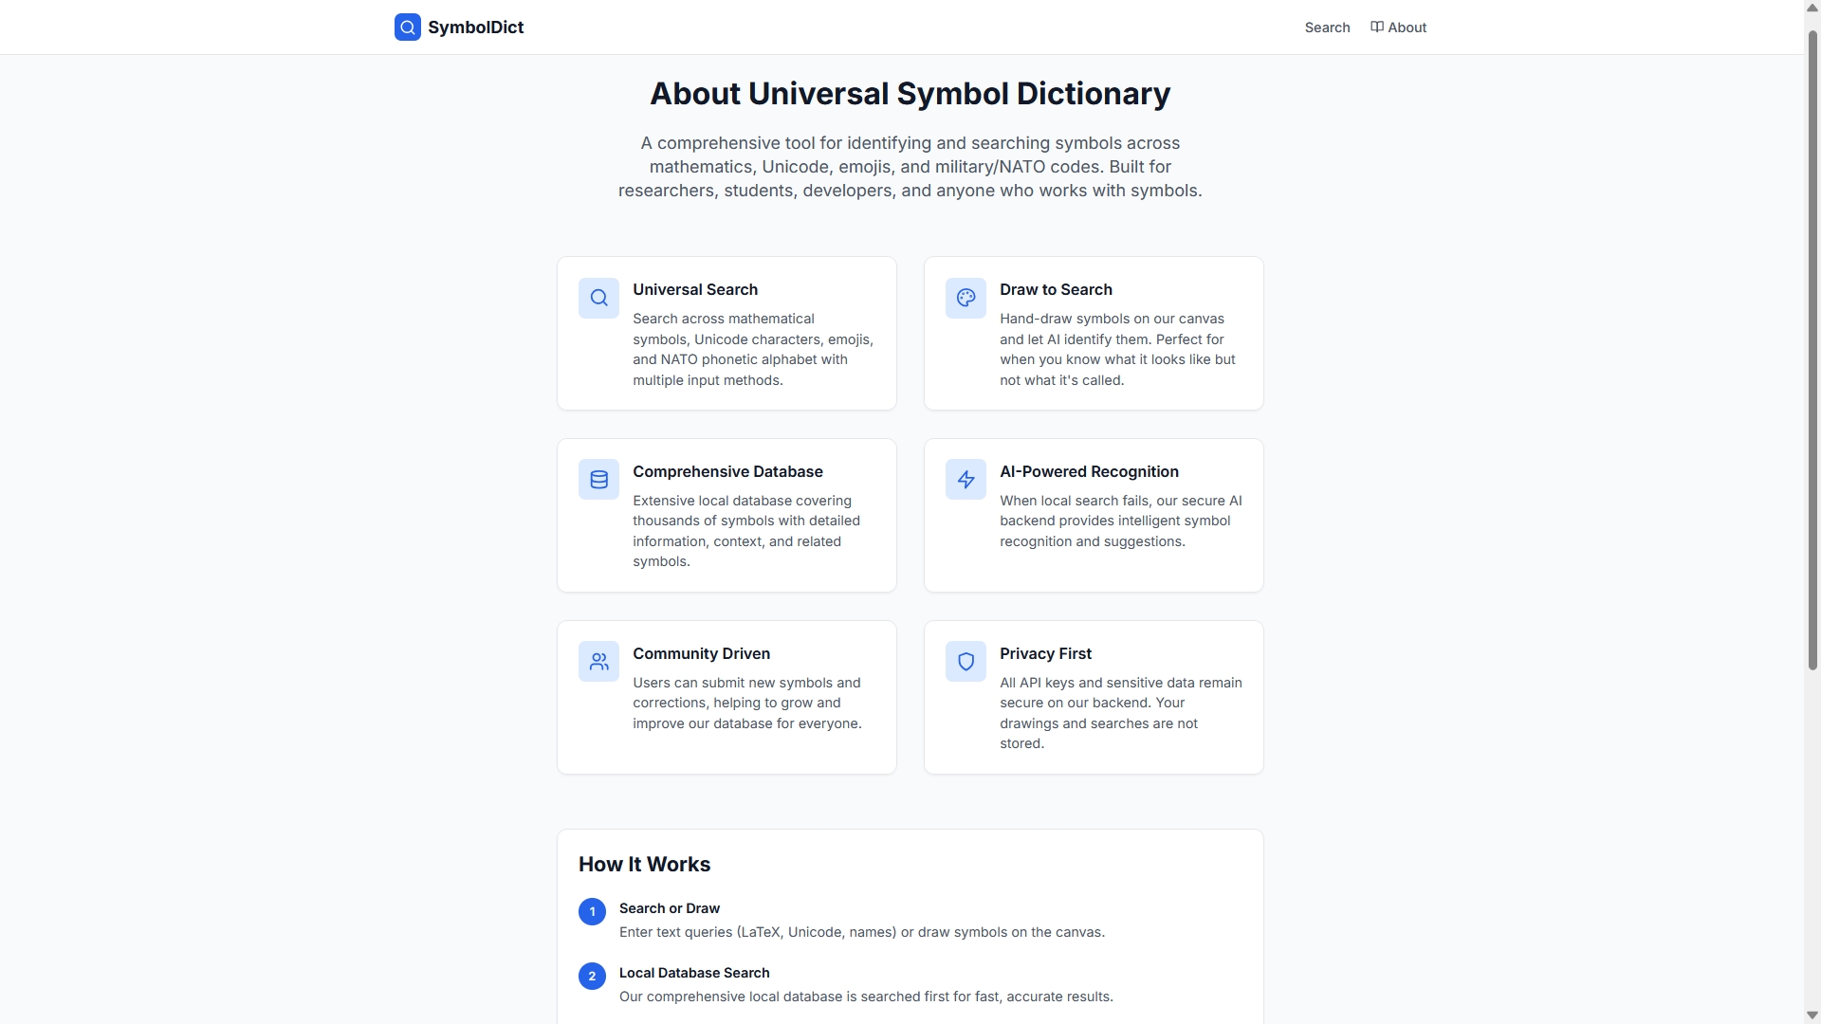Click the page scrollbar down arrow
The width and height of the screenshot is (1821, 1024).
click(1812, 1015)
